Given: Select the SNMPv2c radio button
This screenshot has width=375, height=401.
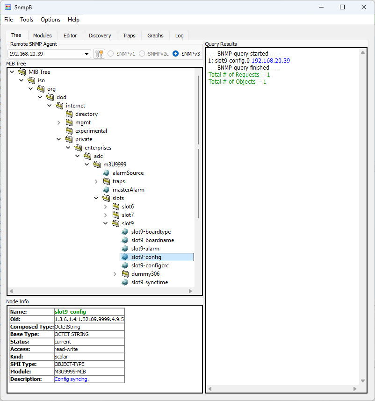Looking at the screenshot, I should 142,54.
